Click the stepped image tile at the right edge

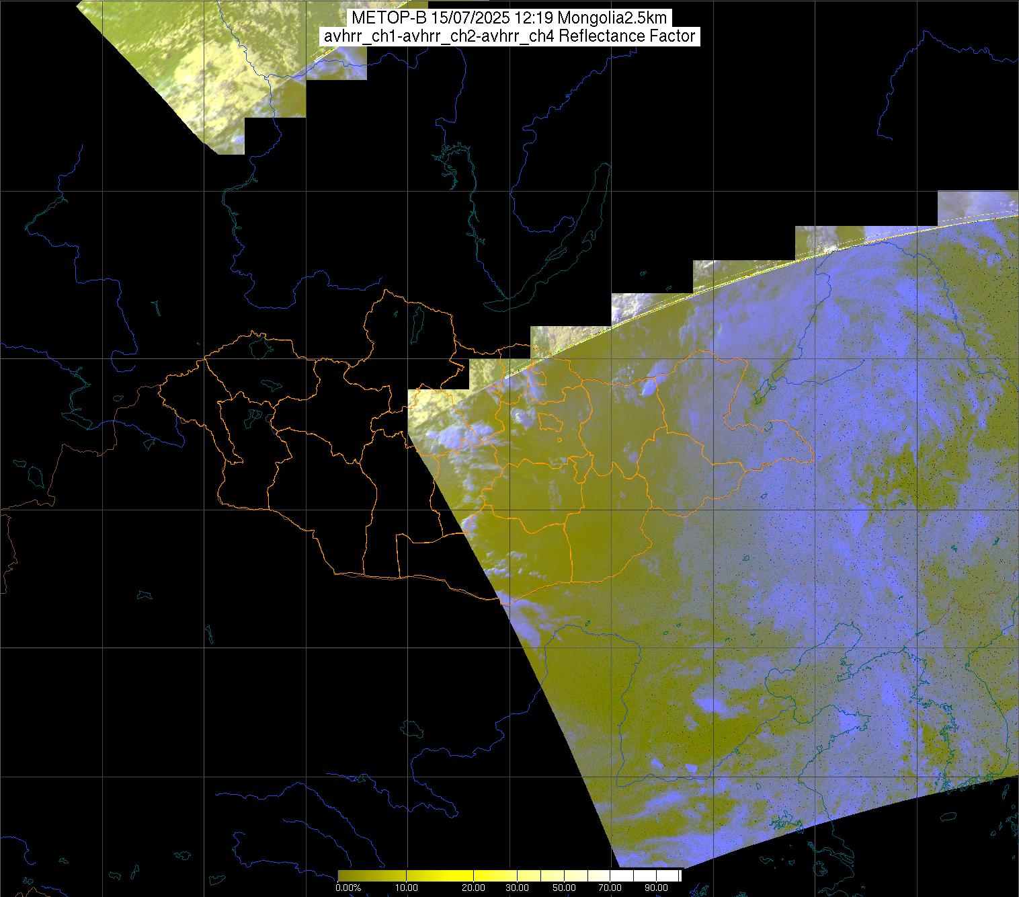[x=977, y=204]
